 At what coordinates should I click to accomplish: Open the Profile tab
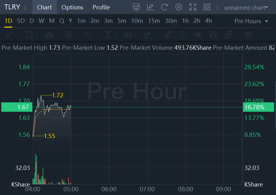coord(101,7)
